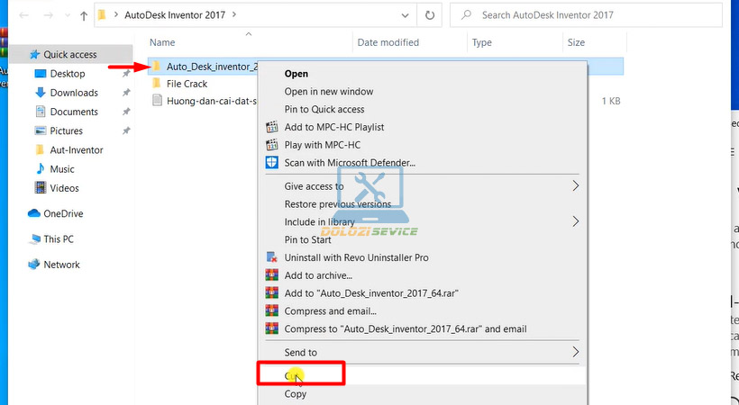Choose Add to MPC-HC Playlist

(334, 127)
